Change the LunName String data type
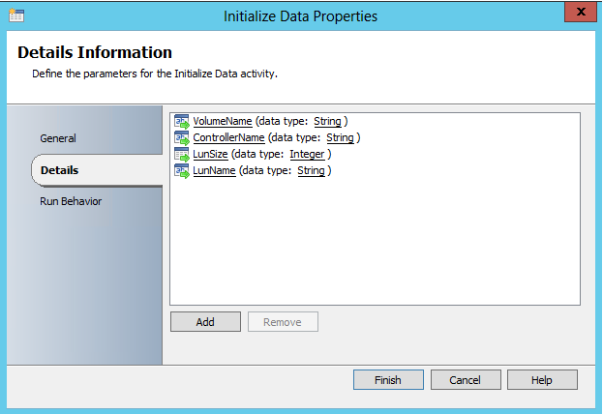Viewport: 603px width, 414px height. [311, 170]
